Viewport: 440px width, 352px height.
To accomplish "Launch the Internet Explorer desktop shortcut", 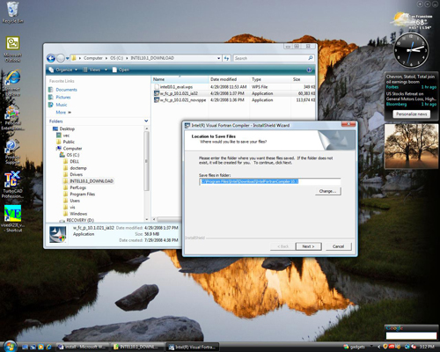I will pyautogui.click(x=12, y=83).
